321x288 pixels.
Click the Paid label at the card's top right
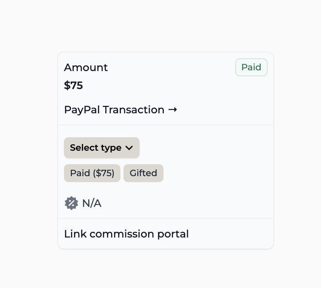[251, 67]
